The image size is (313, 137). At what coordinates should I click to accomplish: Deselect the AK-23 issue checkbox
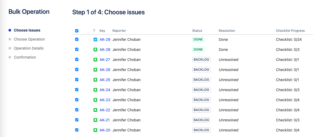(77, 100)
